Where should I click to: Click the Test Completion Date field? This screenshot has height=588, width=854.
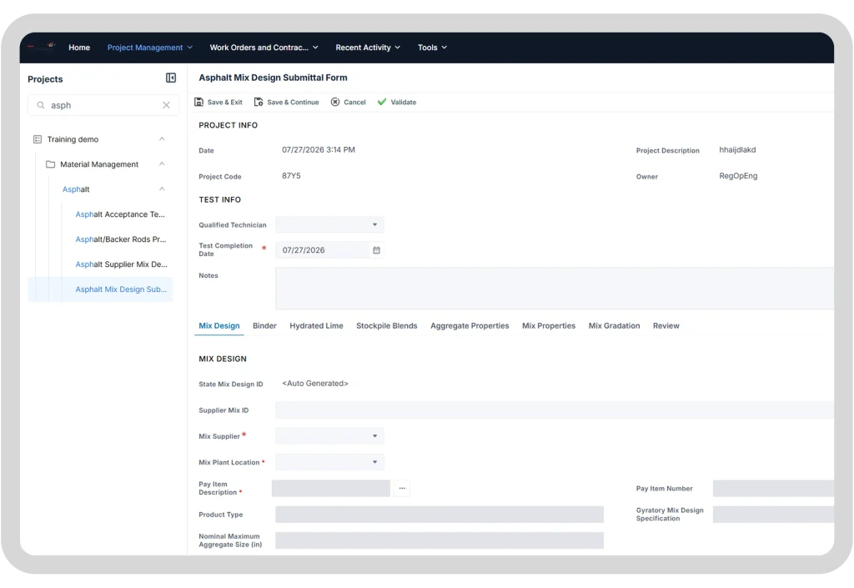[x=329, y=250]
